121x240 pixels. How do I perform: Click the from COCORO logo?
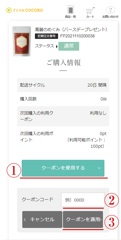click(24, 10)
